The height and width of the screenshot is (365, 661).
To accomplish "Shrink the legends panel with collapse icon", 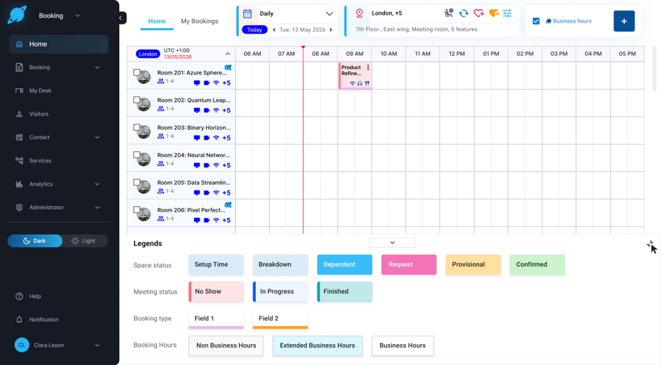I will 650,244.
